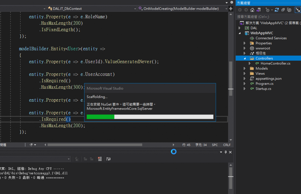Image resolution: width=301 pixels, height=194 pixels.
Task: Select HomeController.cs in the tree
Action: point(275,63)
